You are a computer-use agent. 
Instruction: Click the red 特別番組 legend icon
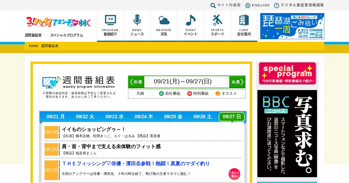pyautogui.click(x=190, y=94)
